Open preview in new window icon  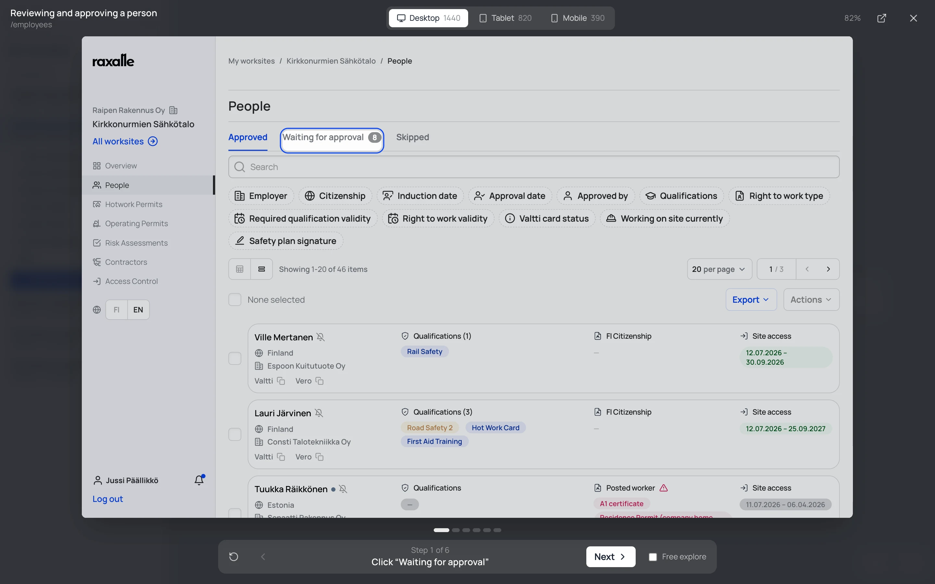(x=882, y=18)
